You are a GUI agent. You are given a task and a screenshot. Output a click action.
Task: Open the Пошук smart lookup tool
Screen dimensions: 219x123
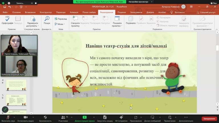pos(47,20)
